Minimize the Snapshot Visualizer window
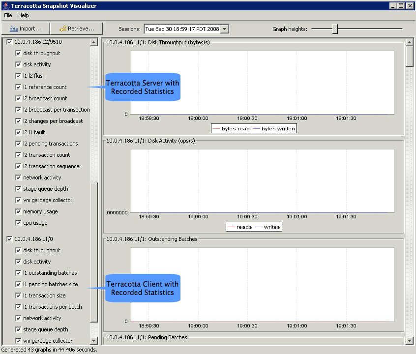The image size is (416, 354). [x=393, y=5]
